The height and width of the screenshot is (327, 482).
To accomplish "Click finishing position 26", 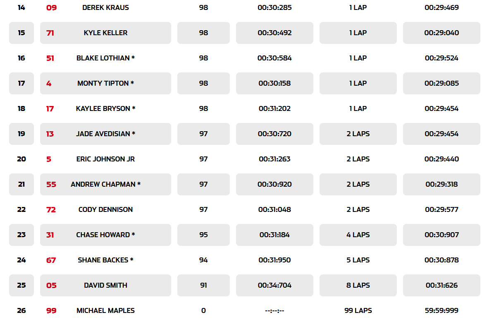I will pyautogui.click(x=21, y=311).
